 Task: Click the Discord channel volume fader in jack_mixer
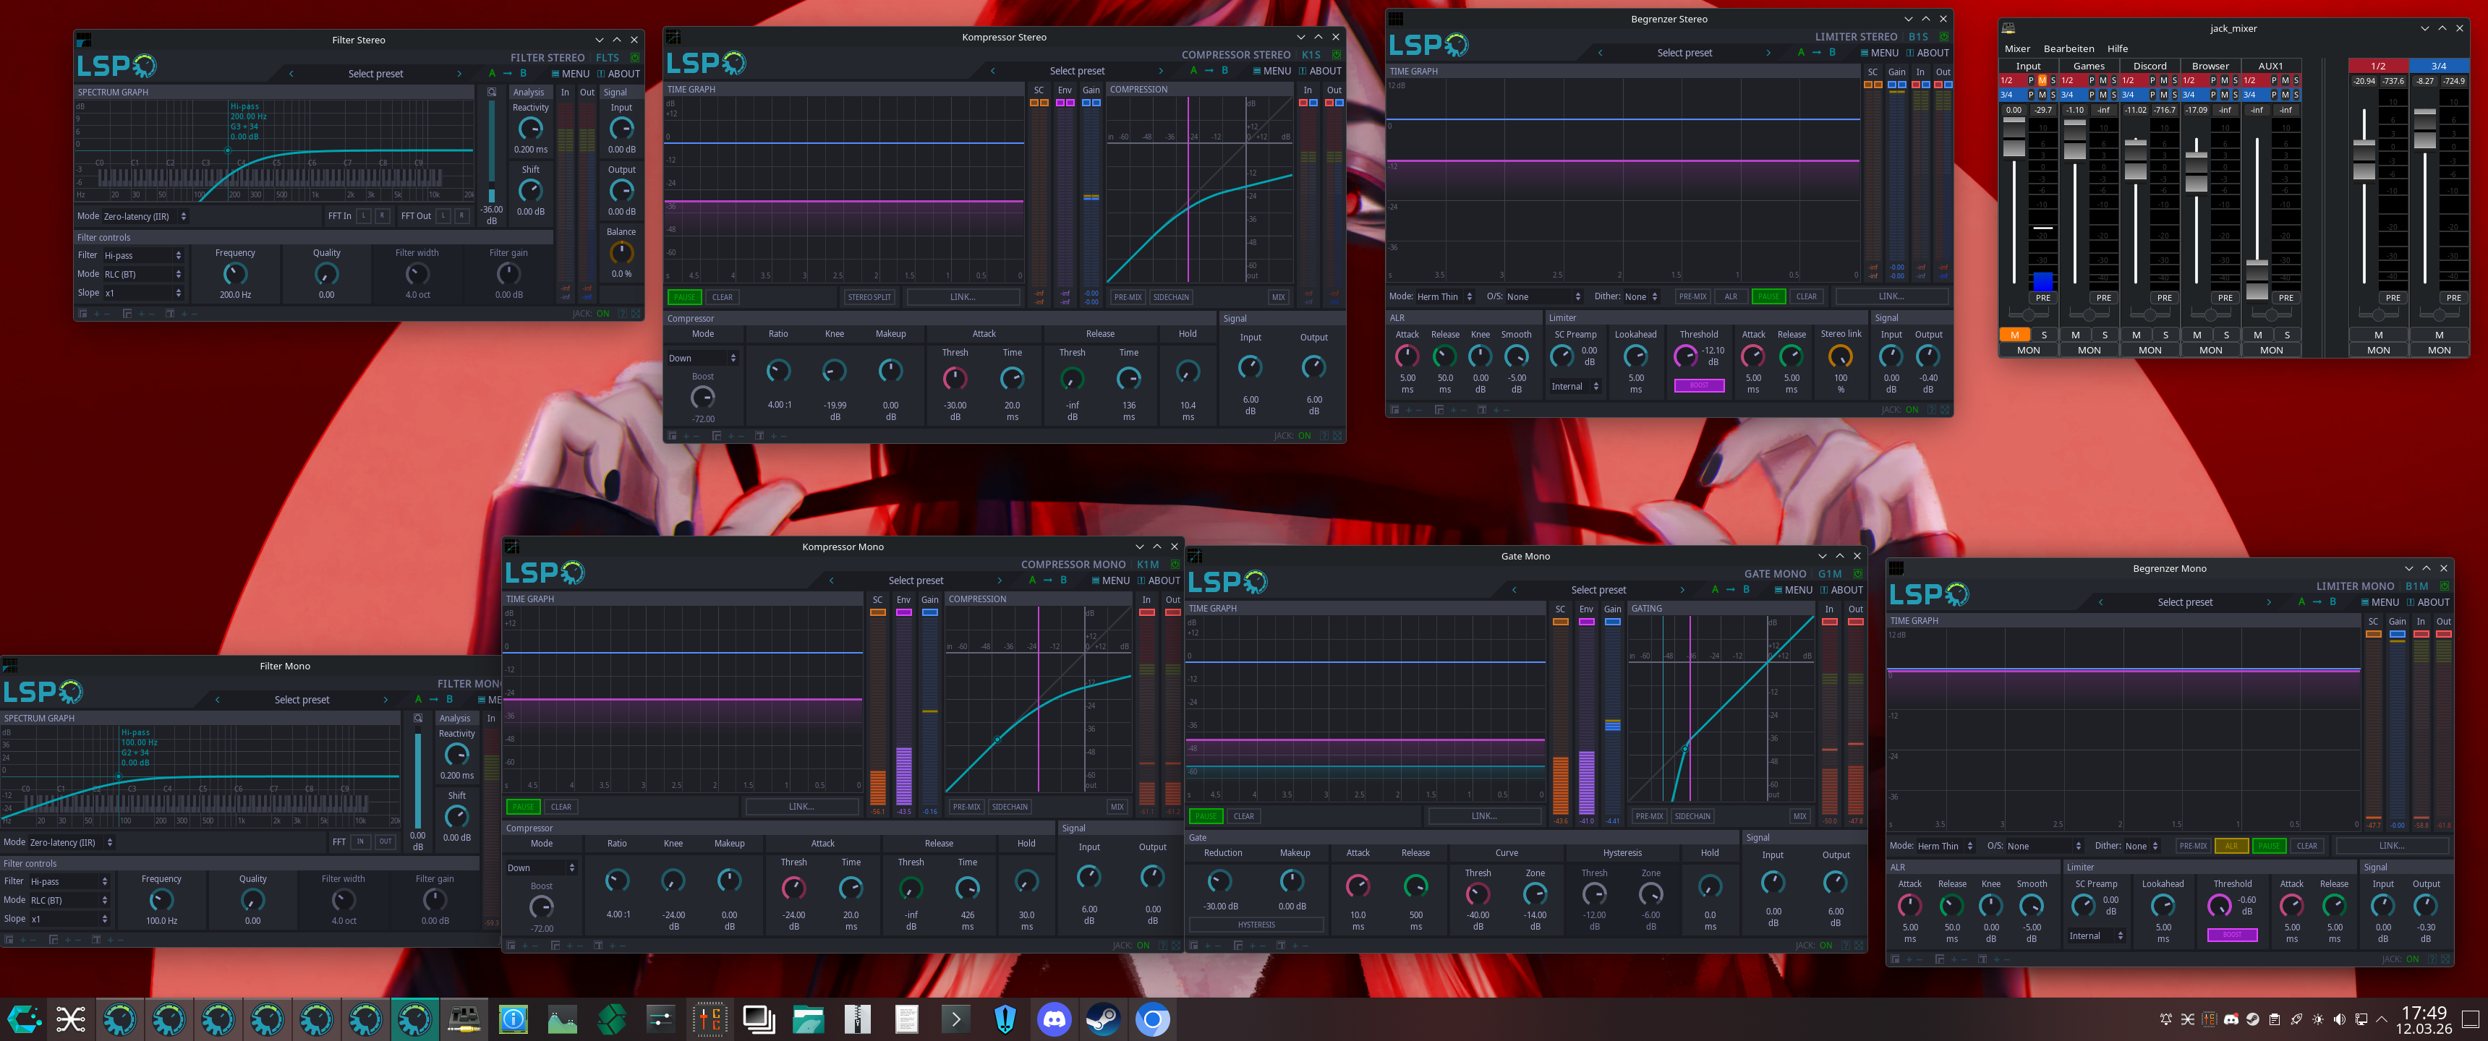pos(2136,158)
